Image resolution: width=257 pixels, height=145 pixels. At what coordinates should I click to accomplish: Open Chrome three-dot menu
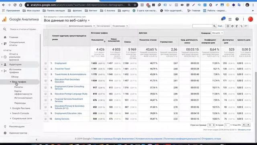pos(253,5)
